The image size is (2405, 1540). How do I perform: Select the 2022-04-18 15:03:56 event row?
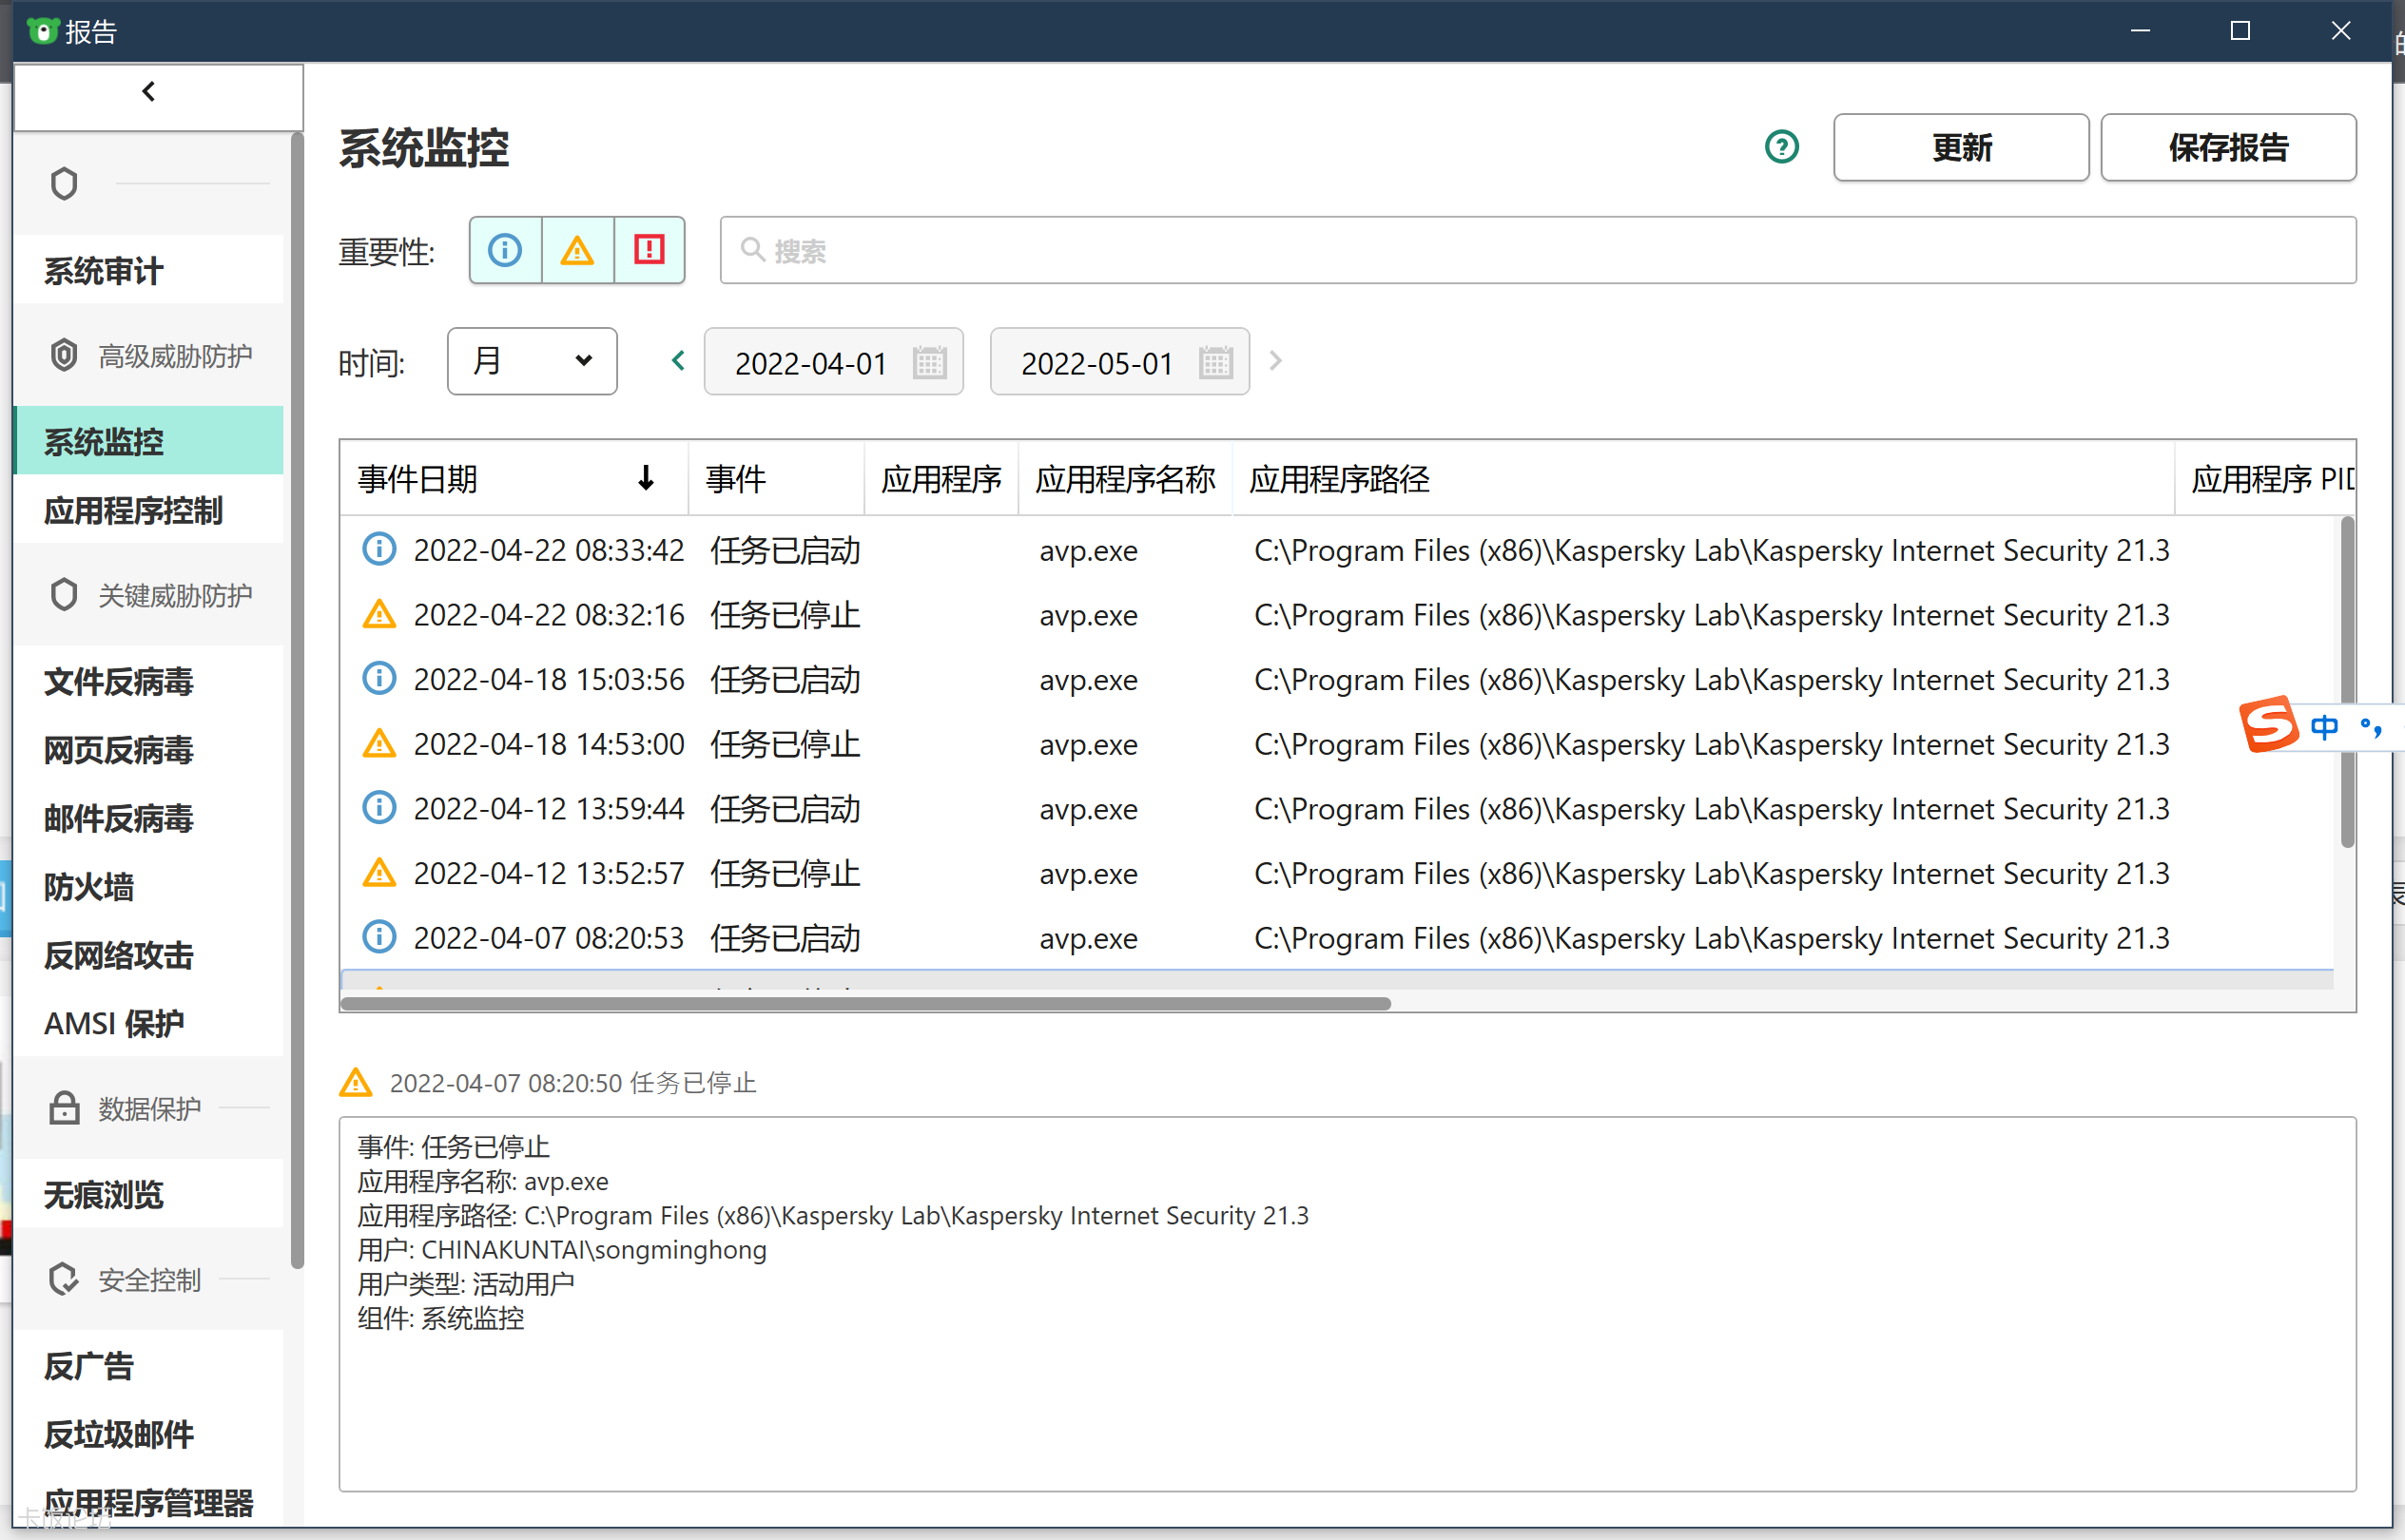pyautogui.click(x=1338, y=680)
